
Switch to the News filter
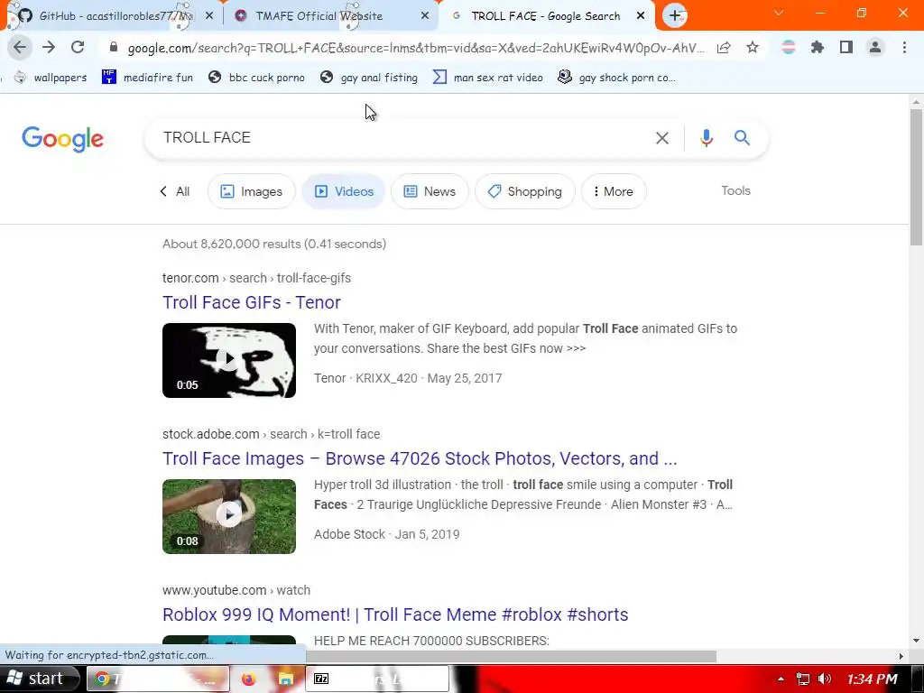pos(430,191)
